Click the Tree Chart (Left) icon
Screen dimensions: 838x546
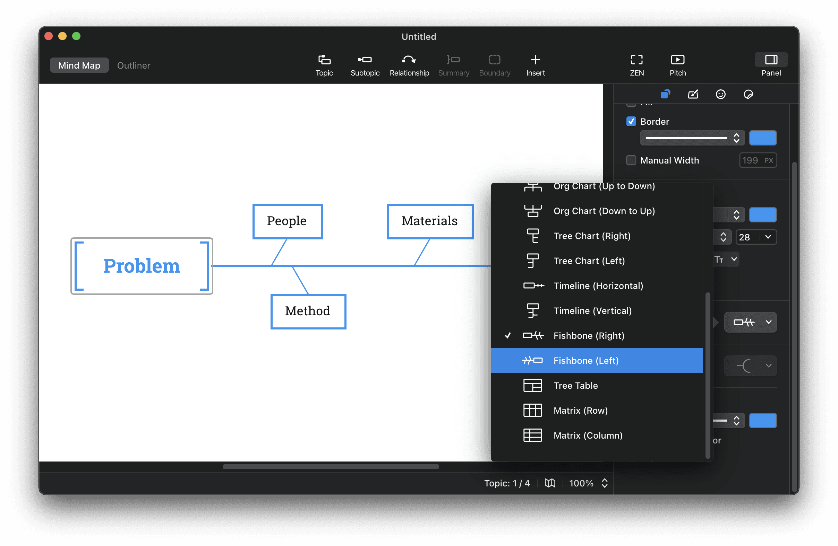click(x=532, y=261)
